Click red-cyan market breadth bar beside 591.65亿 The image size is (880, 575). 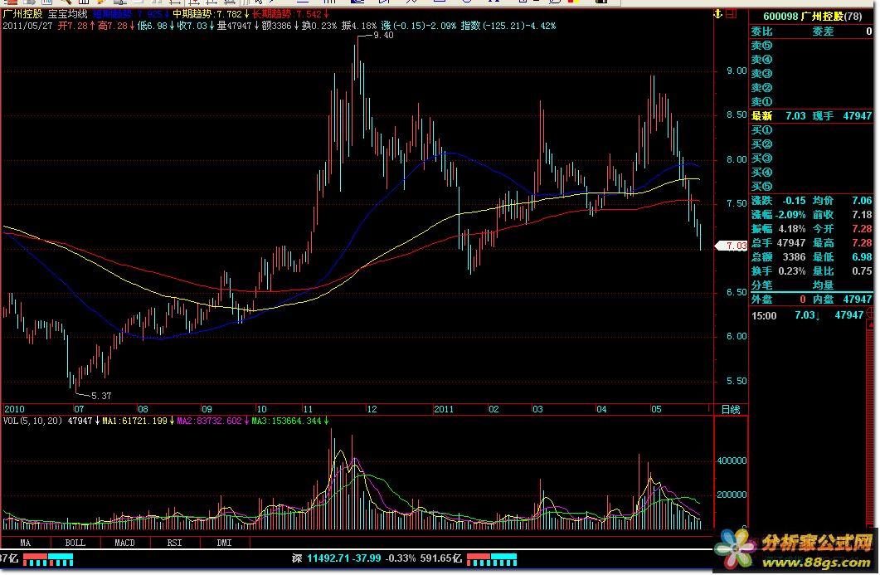pyautogui.click(x=492, y=558)
